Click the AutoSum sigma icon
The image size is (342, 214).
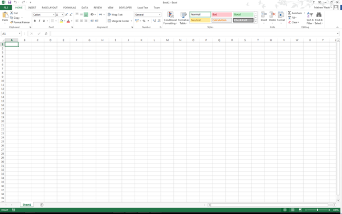(x=290, y=13)
